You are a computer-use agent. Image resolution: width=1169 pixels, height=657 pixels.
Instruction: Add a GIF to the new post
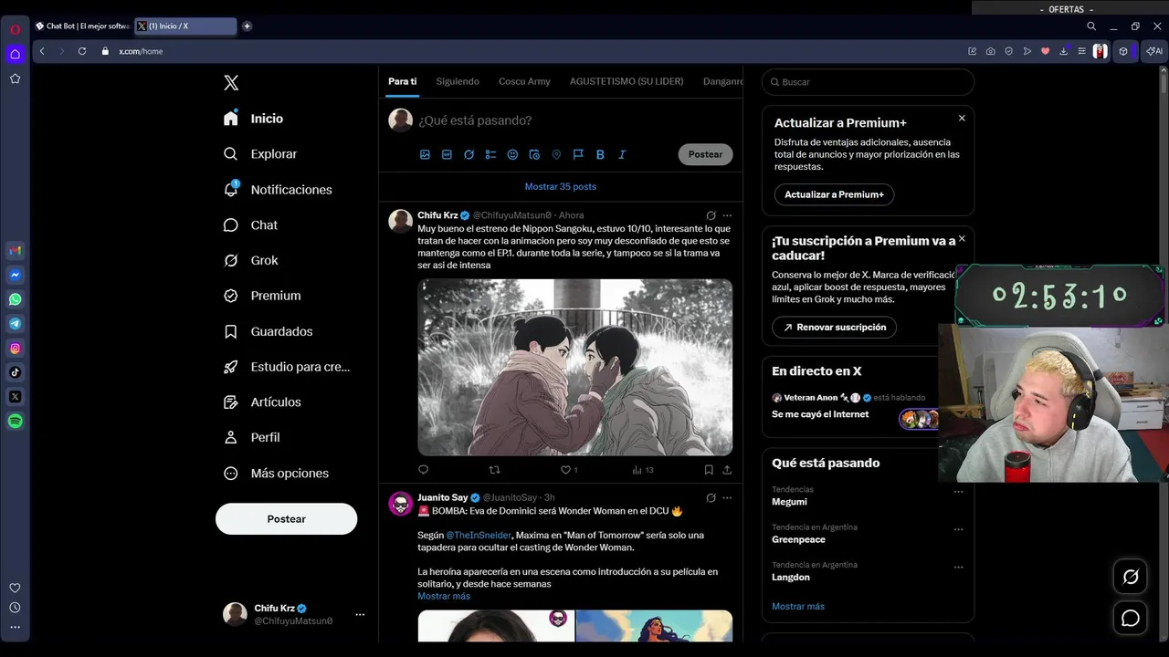tap(447, 154)
